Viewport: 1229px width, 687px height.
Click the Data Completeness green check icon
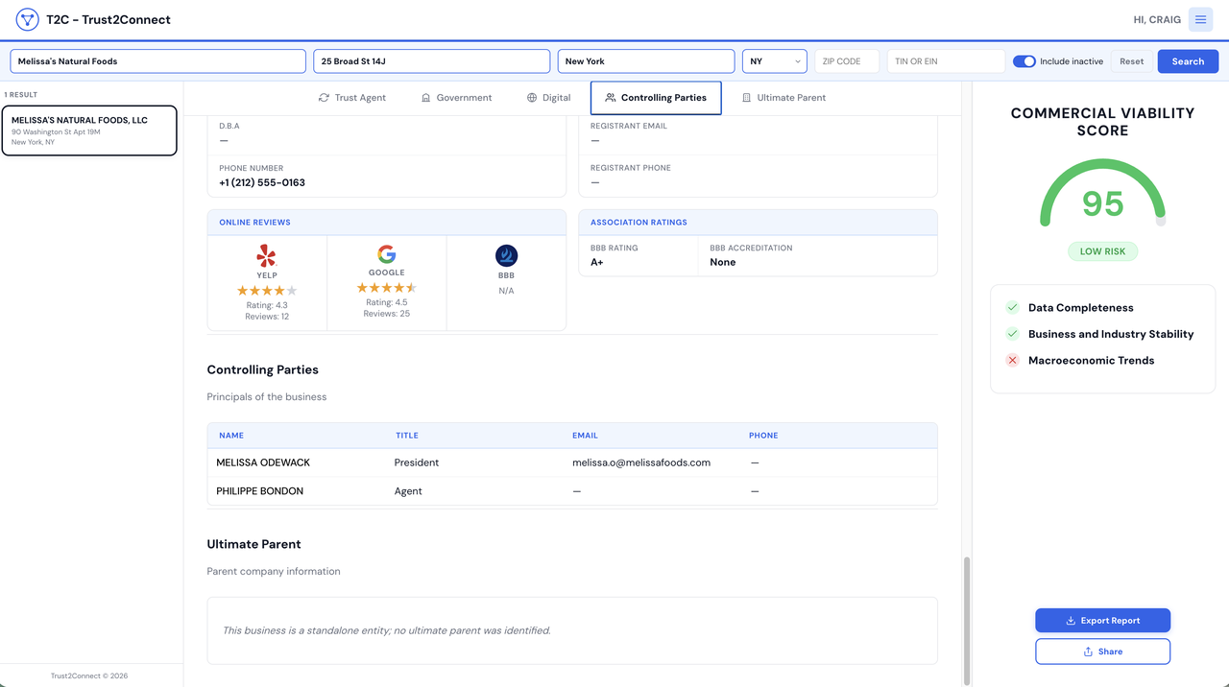coord(1012,308)
